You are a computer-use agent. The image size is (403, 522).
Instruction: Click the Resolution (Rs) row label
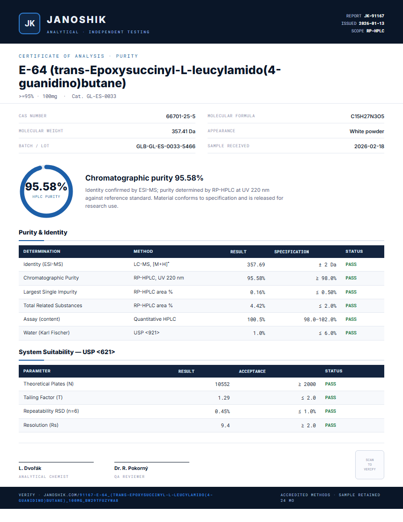(x=41, y=425)
